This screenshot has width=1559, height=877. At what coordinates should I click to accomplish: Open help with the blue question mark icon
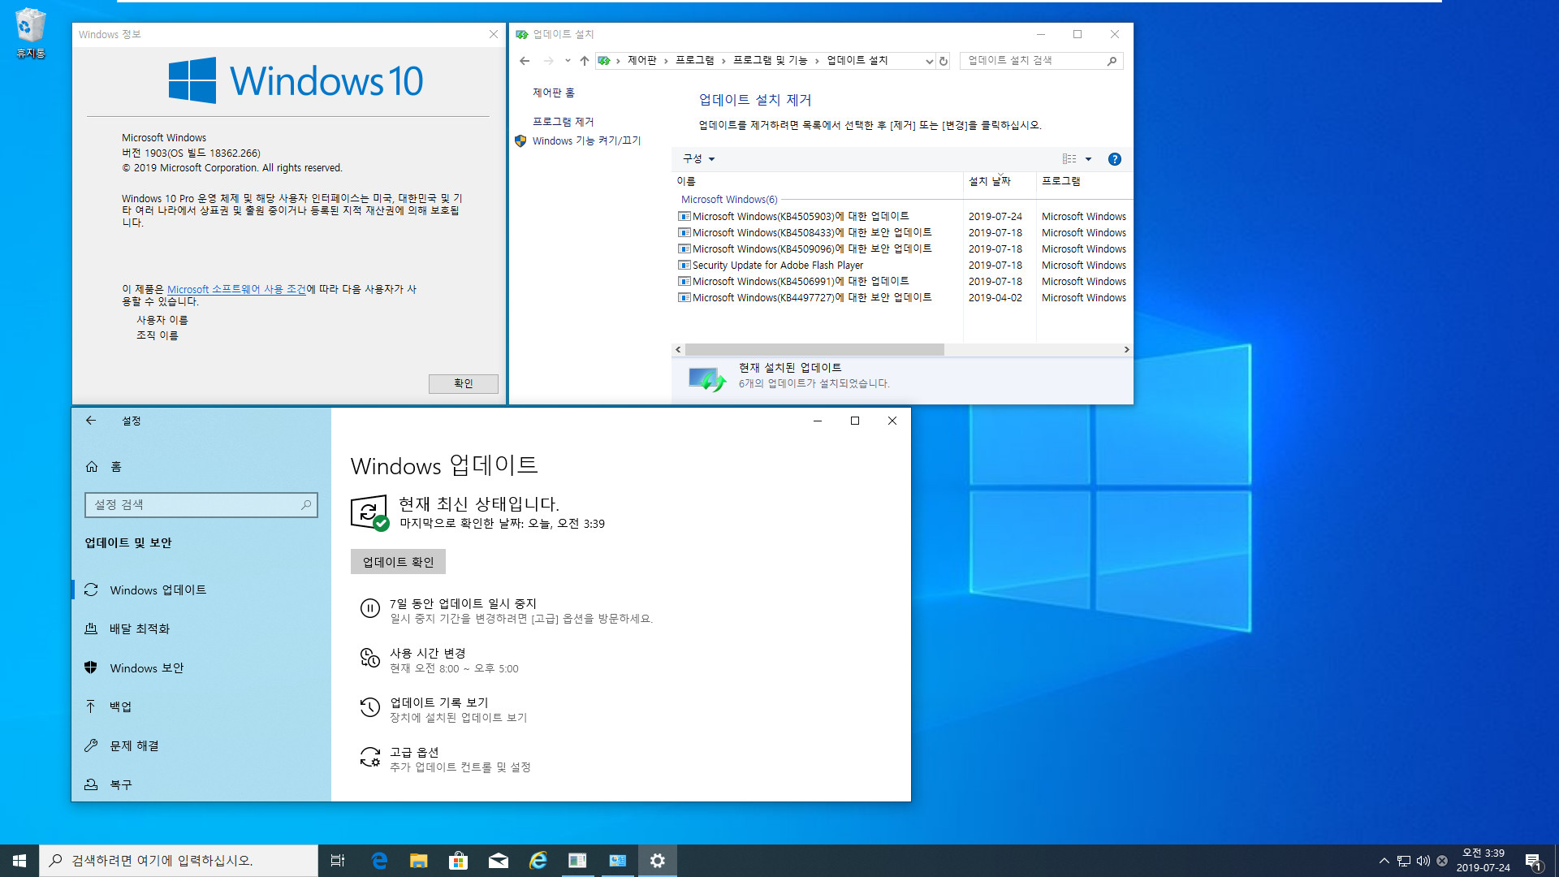click(1115, 159)
